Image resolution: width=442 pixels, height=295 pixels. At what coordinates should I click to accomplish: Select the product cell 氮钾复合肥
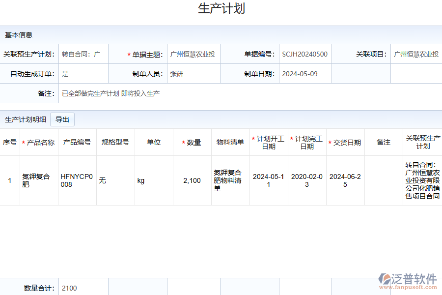click(x=39, y=180)
